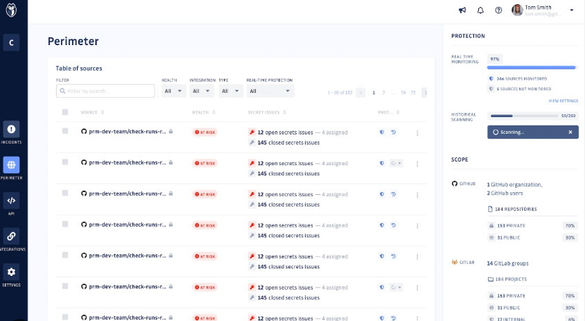
Task: Open the notifications bell
Action: (480, 10)
